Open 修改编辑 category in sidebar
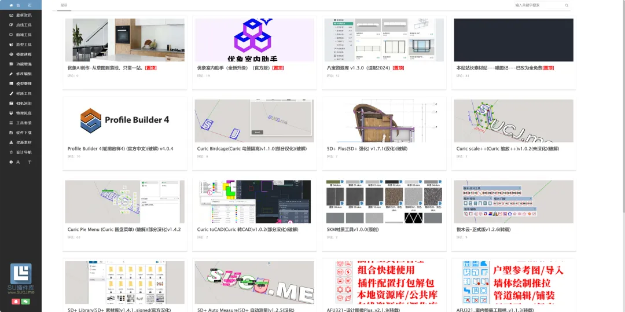This screenshot has height=312, width=625. pyautogui.click(x=21, y=74)
